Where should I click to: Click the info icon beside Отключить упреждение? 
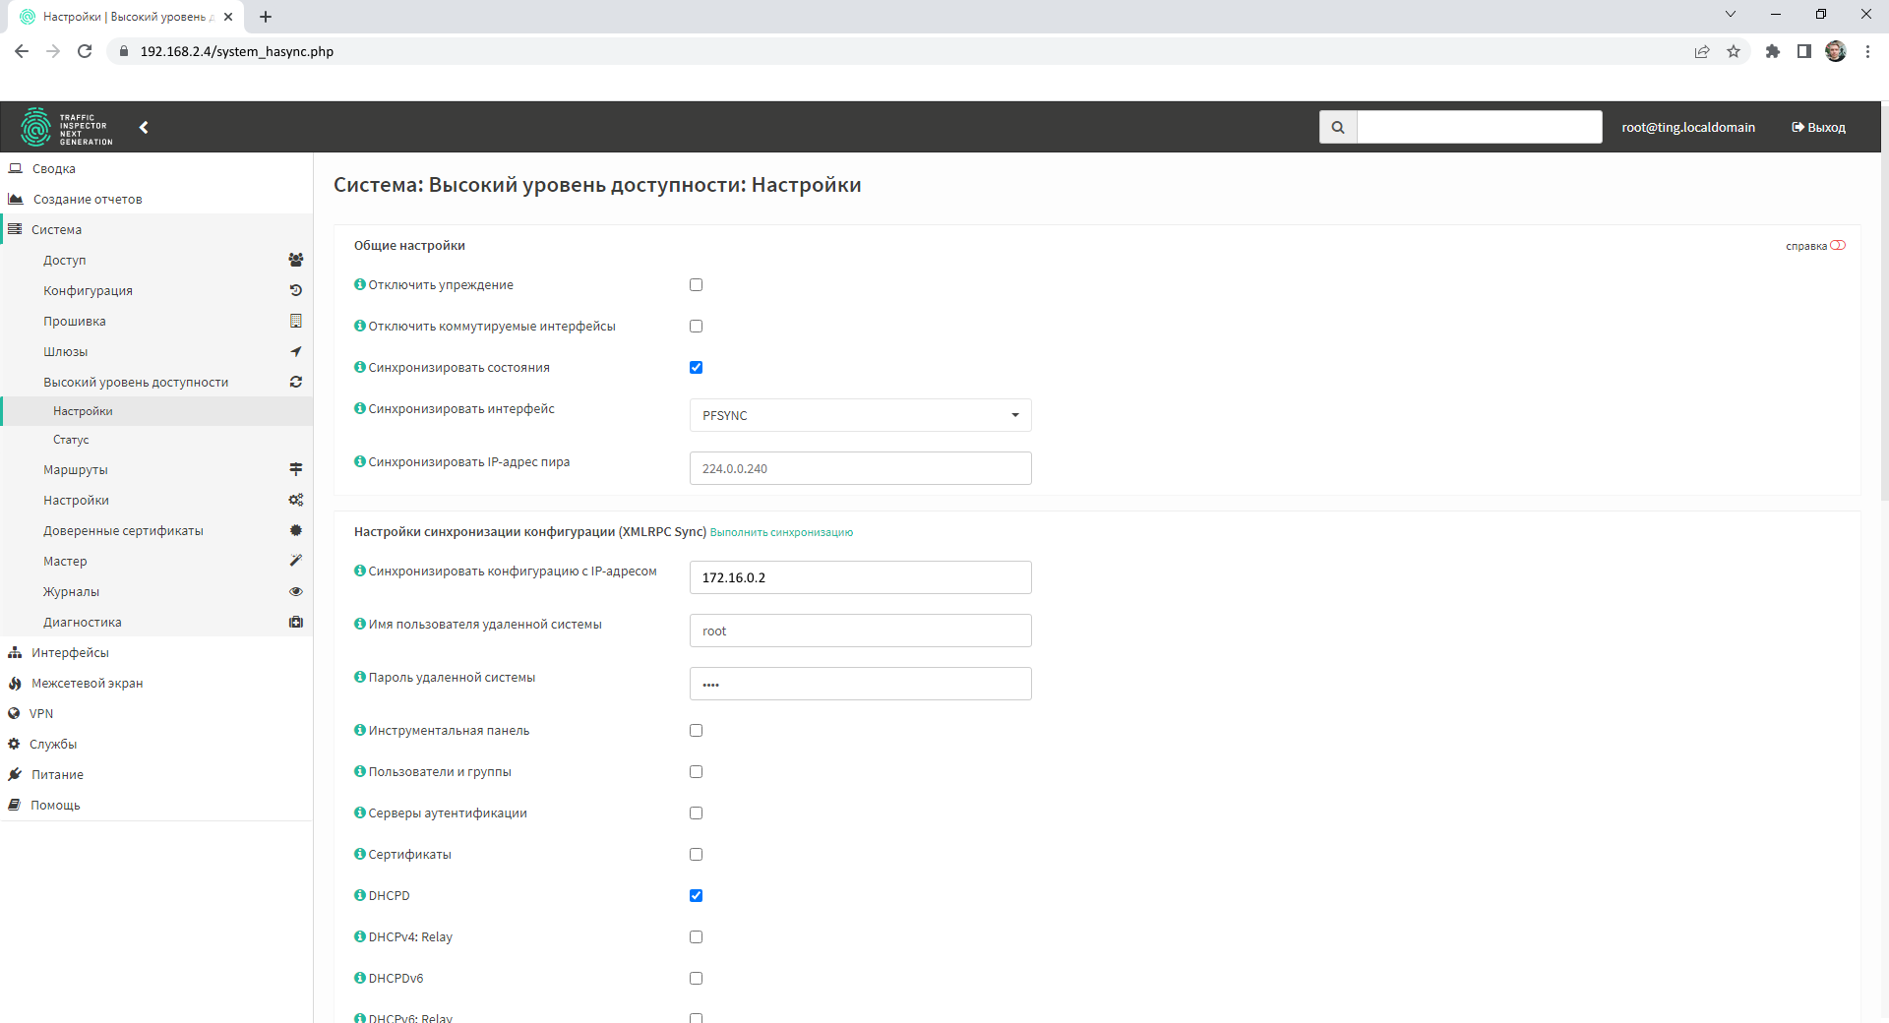click(x=359, y=284)
